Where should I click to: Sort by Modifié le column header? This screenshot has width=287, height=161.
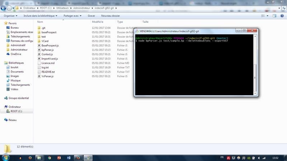tap(98, 22)
